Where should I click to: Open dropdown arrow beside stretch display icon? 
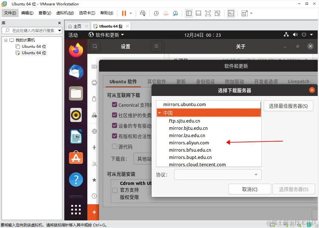[251, 13]
